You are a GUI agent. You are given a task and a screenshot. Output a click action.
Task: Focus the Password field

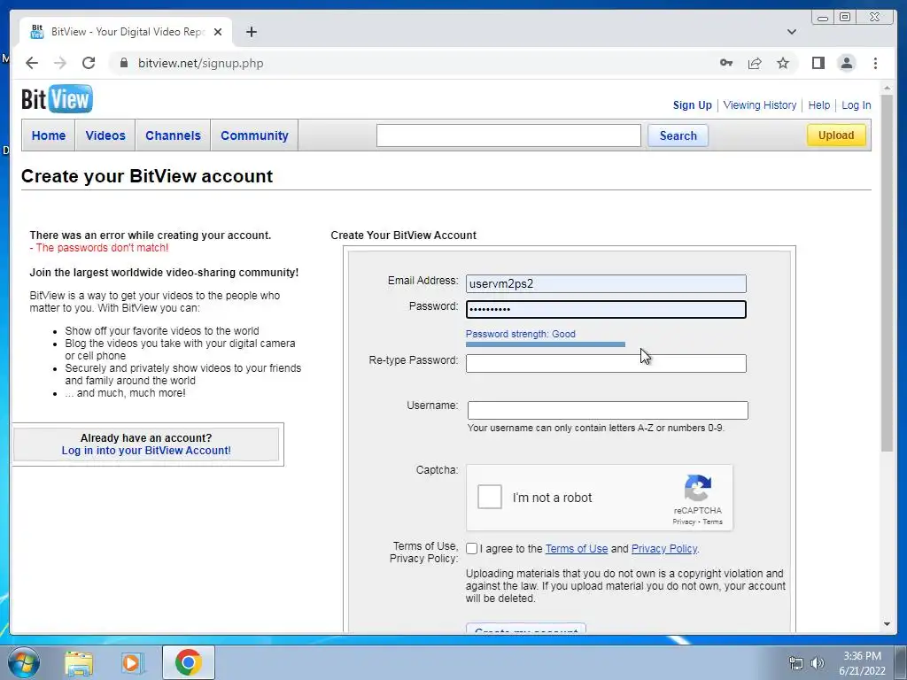tap(606, 309)
